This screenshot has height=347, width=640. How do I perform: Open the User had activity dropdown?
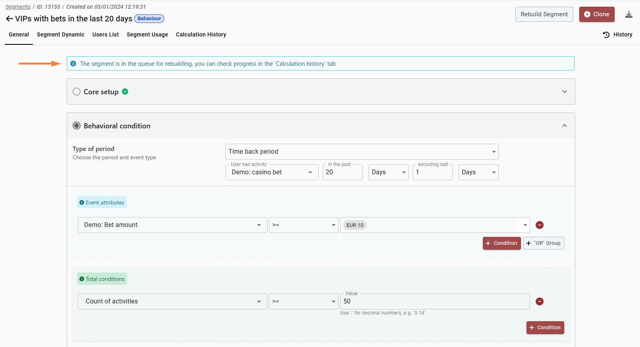click(272, 172)
